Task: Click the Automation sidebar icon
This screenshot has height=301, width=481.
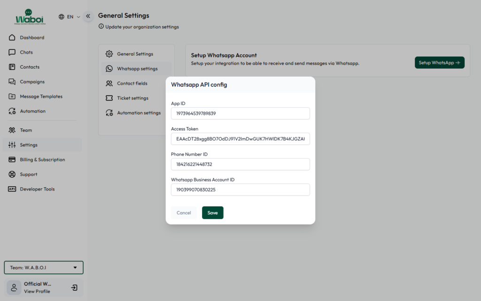Action: (12, 111)
